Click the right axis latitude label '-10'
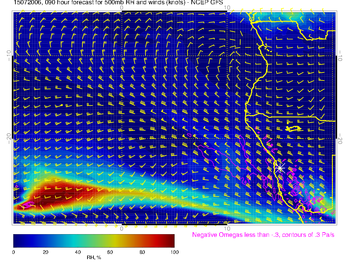Image resolution: width=346 pixels, height=268 pixels. 340,56
